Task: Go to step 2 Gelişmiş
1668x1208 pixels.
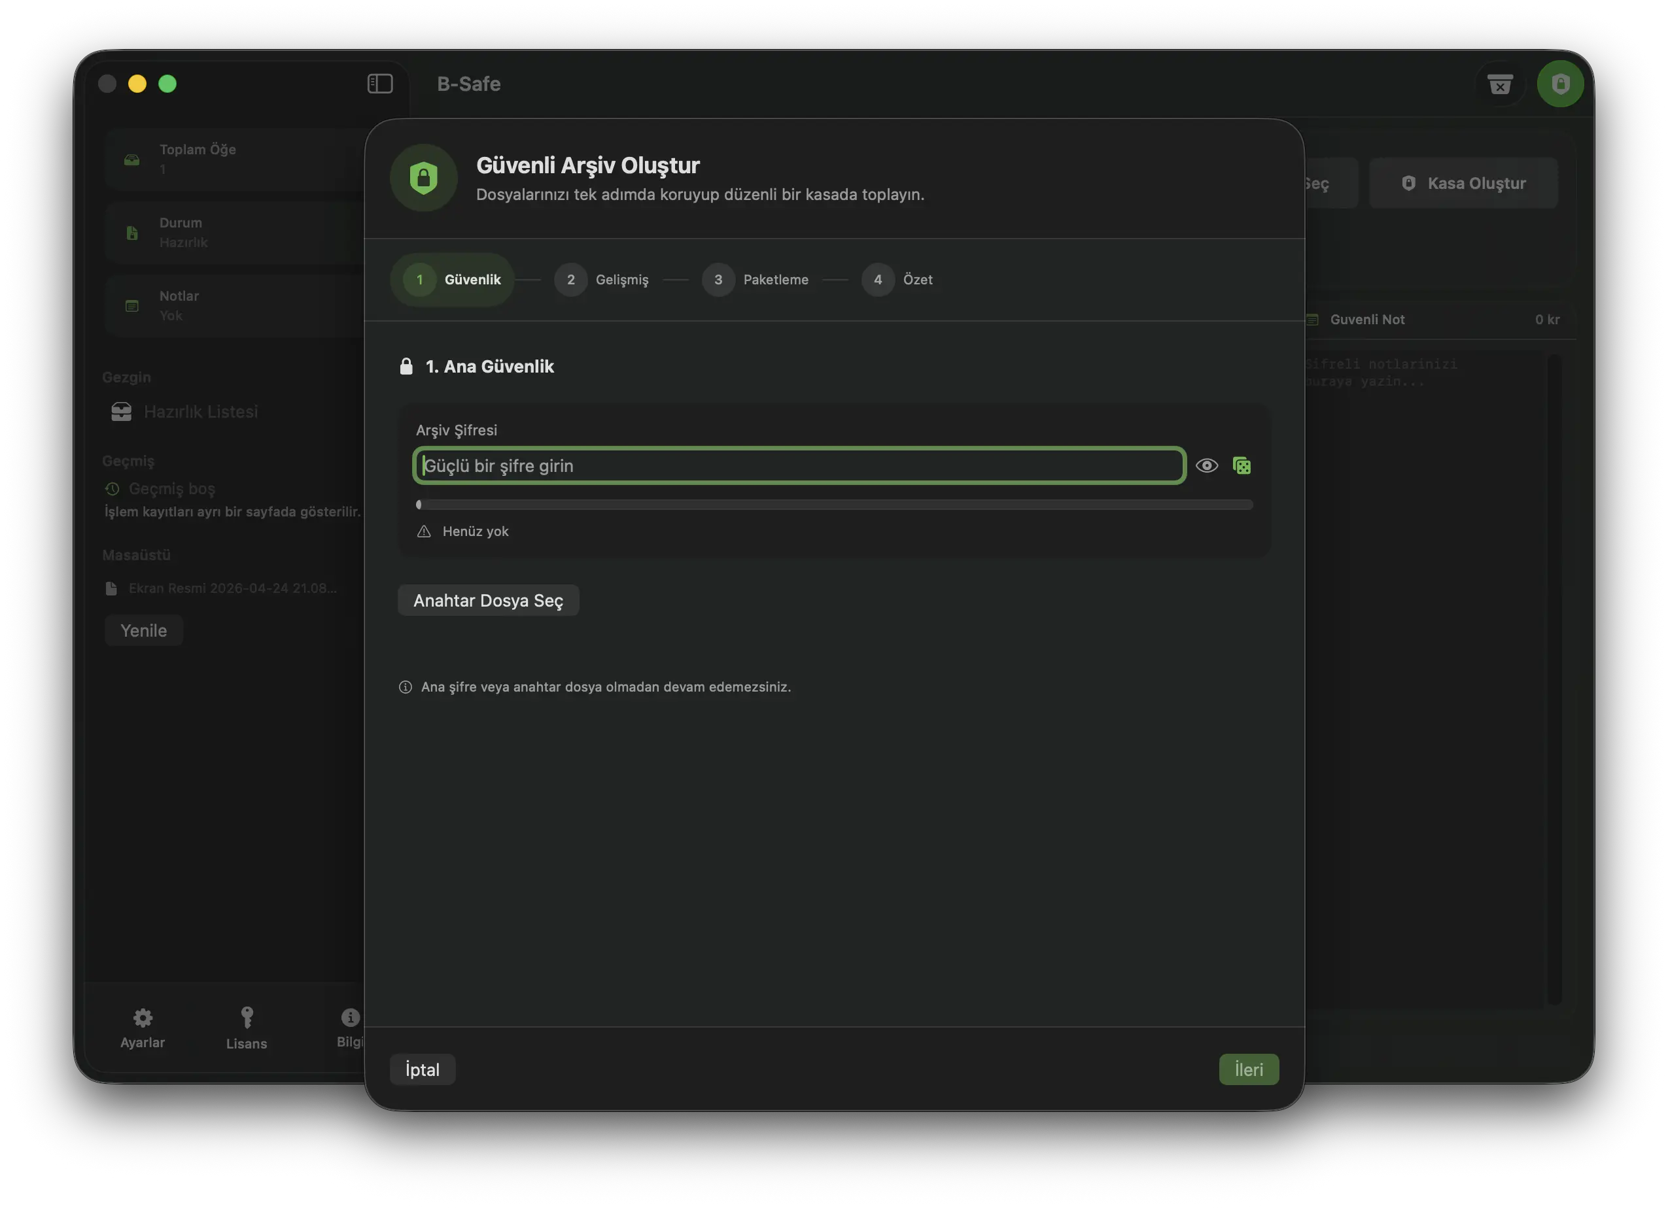Action: (x=601, y=280)
